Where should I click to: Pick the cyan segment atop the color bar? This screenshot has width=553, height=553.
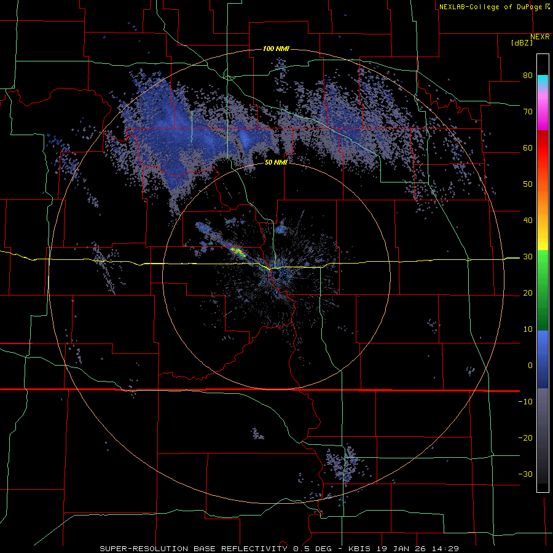tap(543, 80)
